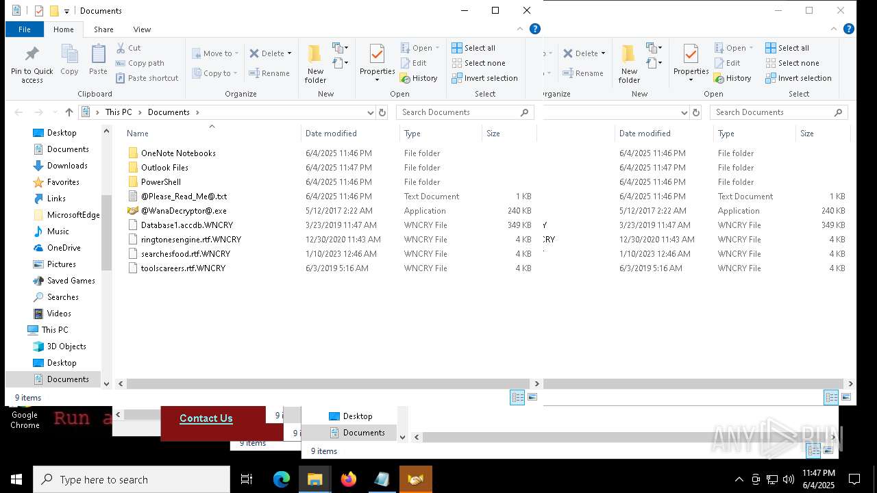Click Paste shortcut in ribbon
877x493 pixels.
click(x=147, y=78)
